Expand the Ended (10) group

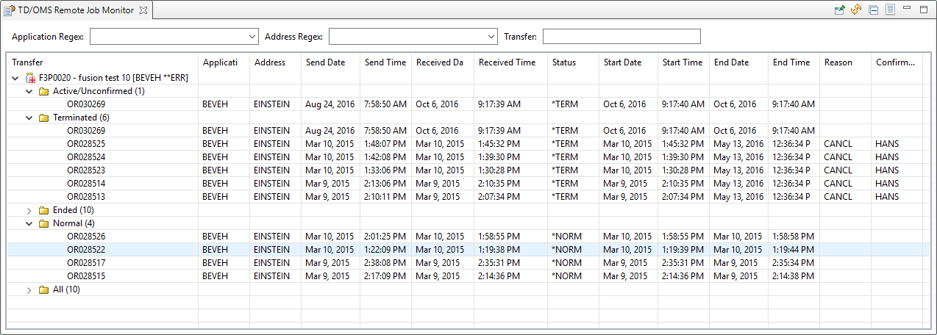29,210
